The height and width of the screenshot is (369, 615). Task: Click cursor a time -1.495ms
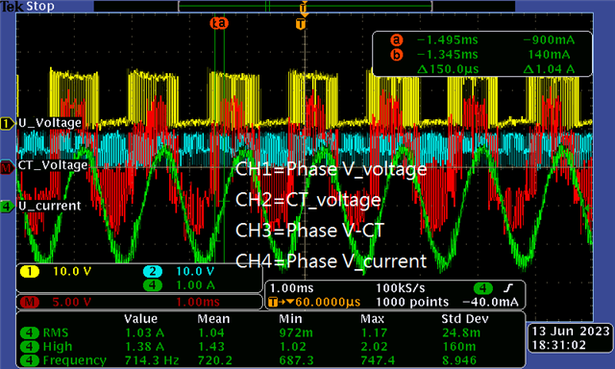pyautogui.click(x=448, y=40)
